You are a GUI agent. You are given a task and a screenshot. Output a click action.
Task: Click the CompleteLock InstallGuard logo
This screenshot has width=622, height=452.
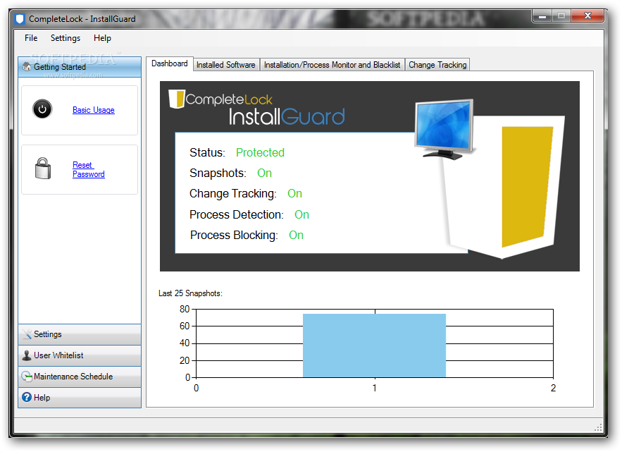256,107
